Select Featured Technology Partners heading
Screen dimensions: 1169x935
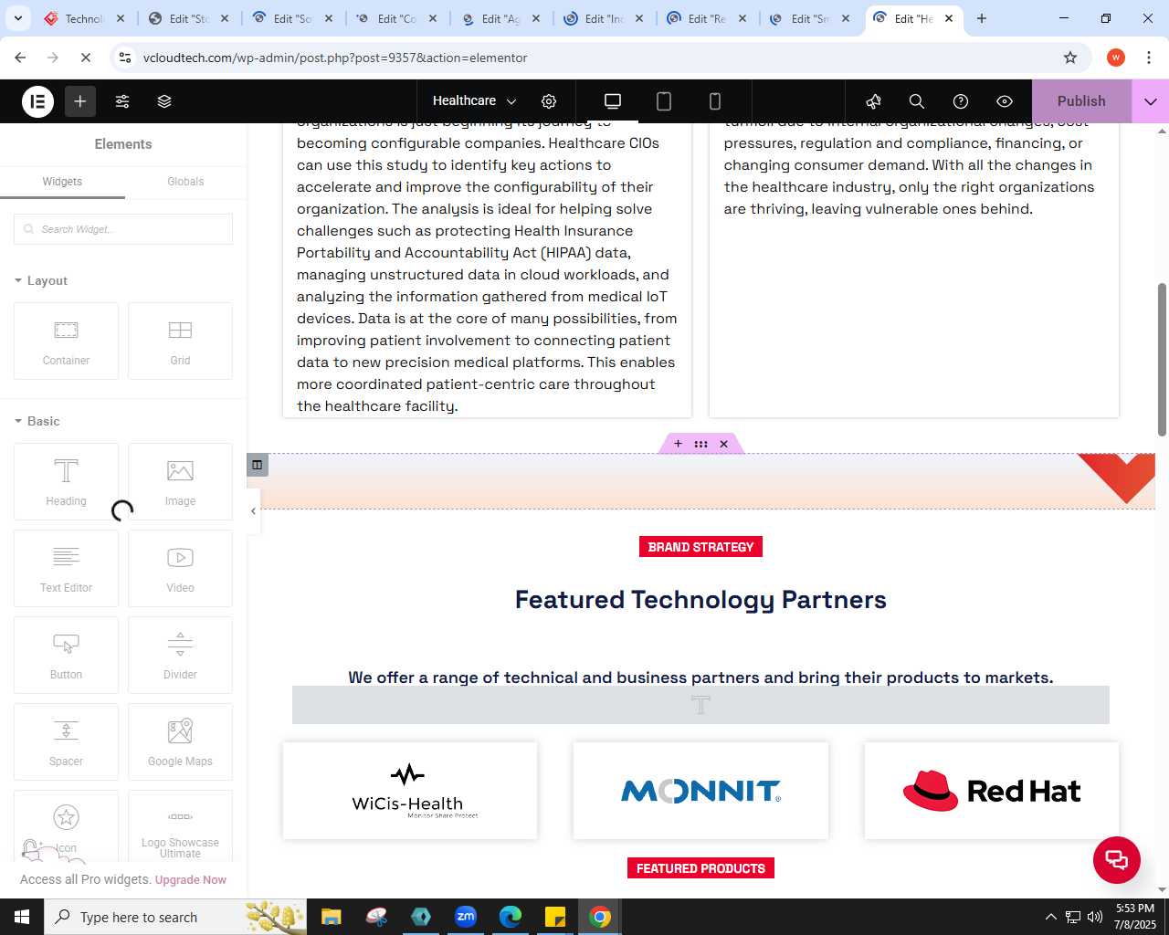pos(700,600)
